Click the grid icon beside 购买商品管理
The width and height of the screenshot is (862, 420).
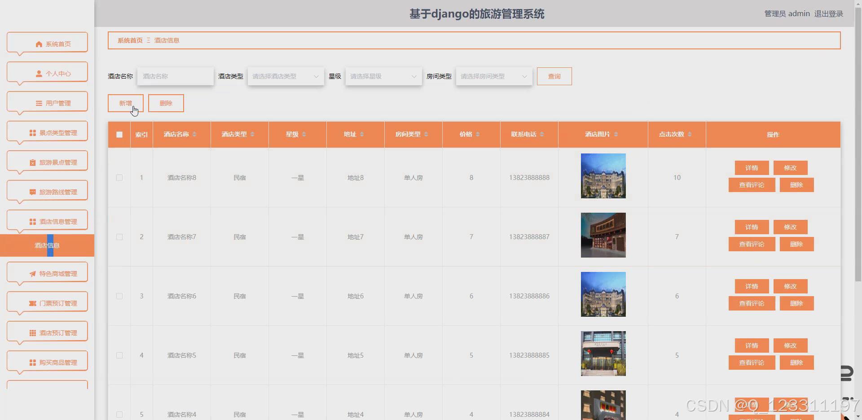33,363
